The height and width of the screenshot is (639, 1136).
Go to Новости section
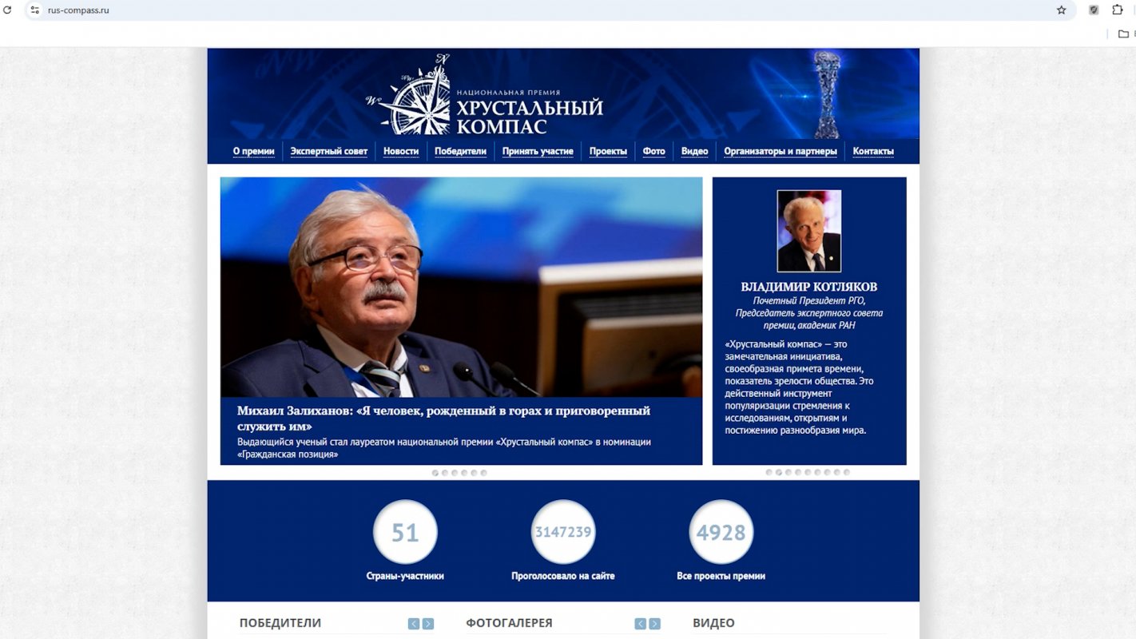click(x=401, y=151)
